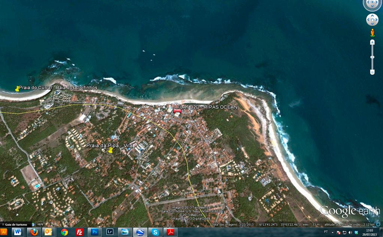Click the 1970 historical imagery year

(x=40, y=225)
